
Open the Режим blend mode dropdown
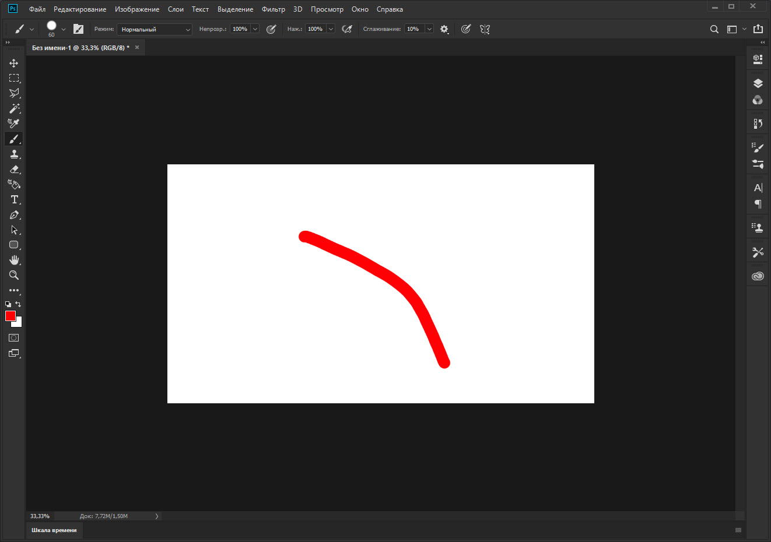click(x=155, y=29)
